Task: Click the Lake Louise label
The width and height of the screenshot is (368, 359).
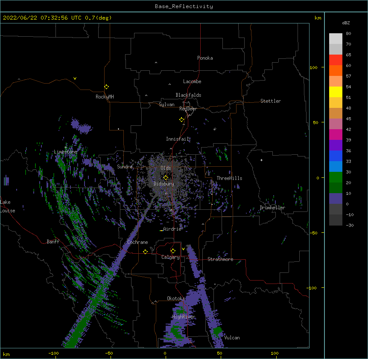Action: coord(8,206)
